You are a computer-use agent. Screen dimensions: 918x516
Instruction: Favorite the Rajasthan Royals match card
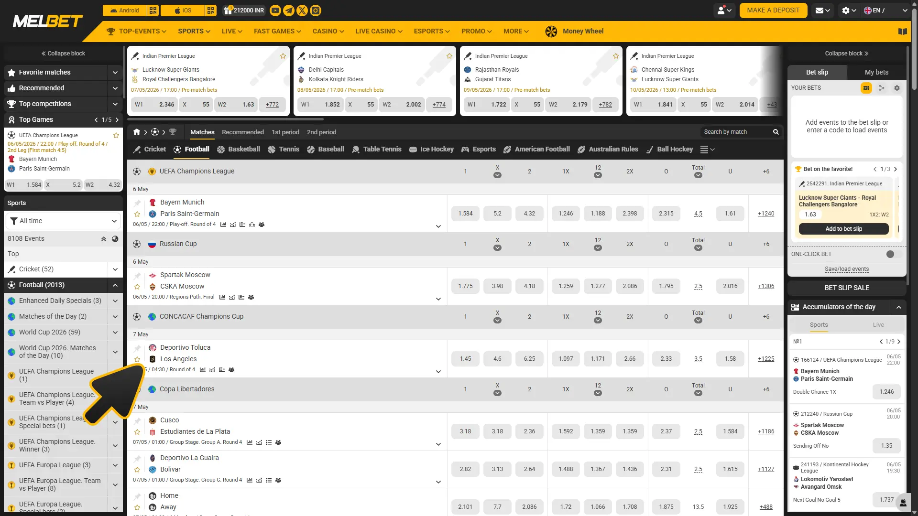[x=616, y=56]
